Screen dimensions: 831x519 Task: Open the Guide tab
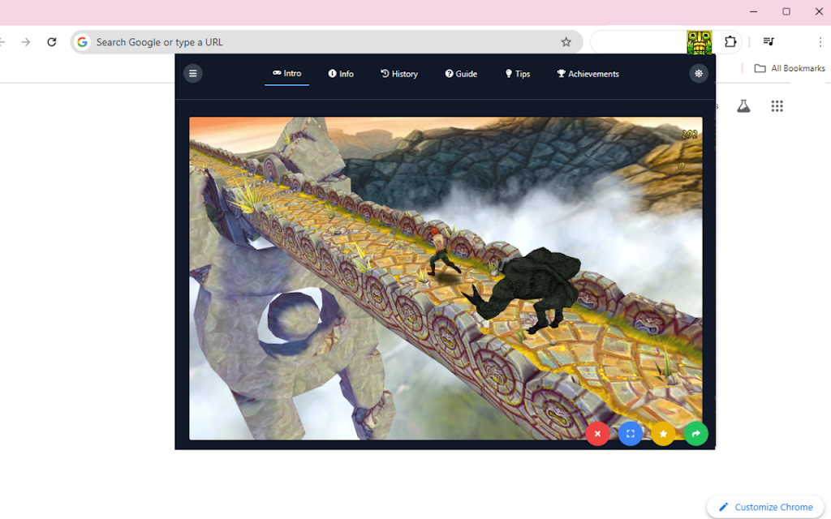461,74
